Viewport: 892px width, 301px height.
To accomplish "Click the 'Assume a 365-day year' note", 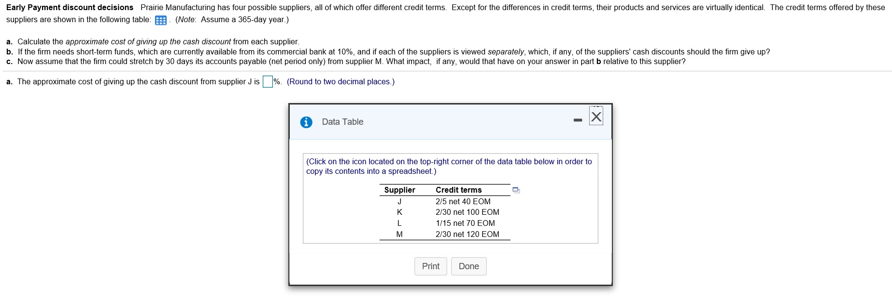I will point(232,20).
